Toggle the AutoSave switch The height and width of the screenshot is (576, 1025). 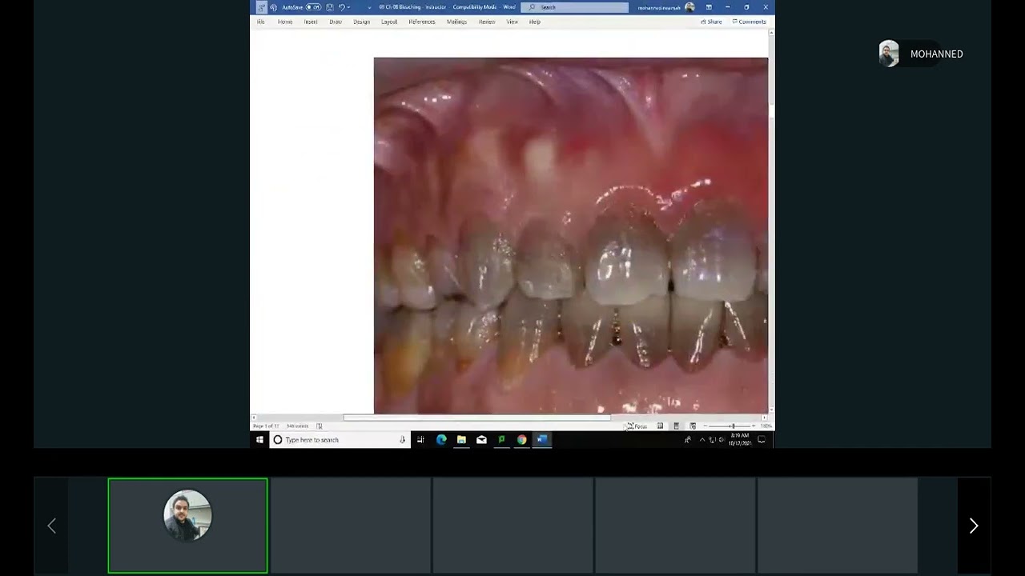[313, 7]
